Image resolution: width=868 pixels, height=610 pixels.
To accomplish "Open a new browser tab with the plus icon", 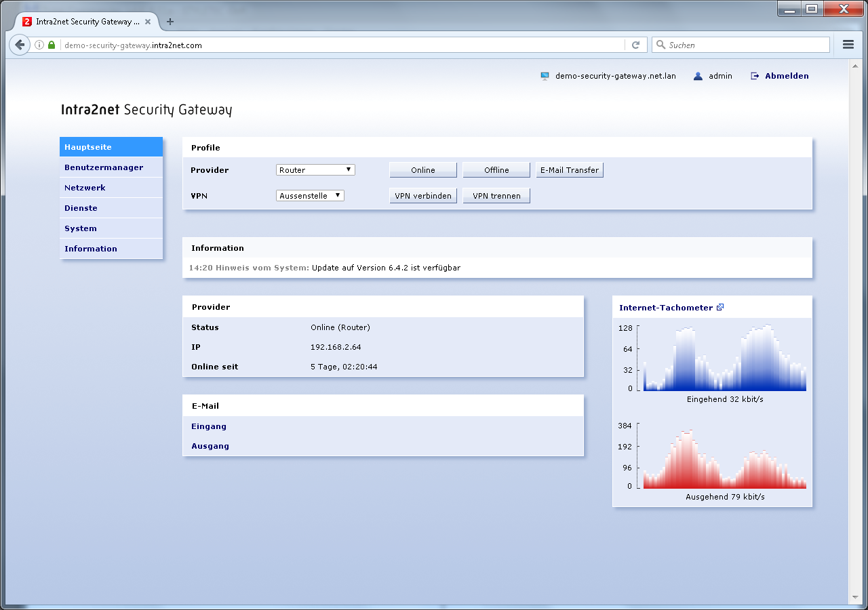I will pos(170,22).
